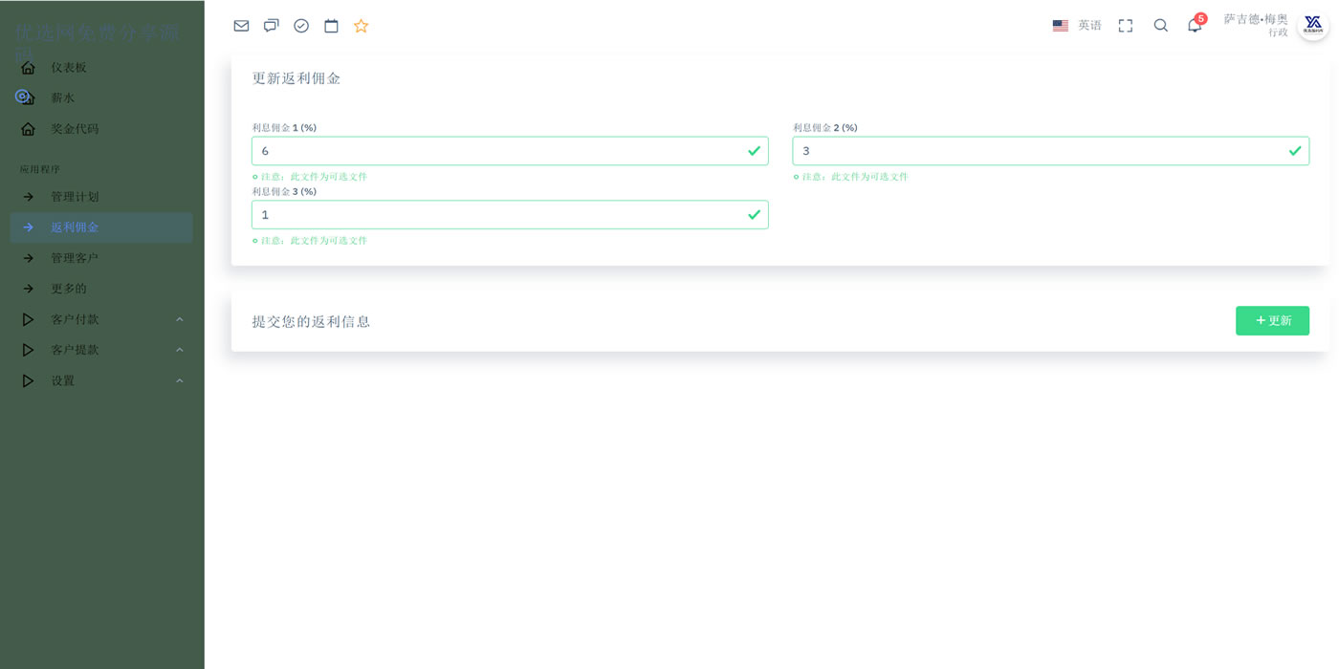Click the star favorites icon
This screenshot has height=669, width=1339.
[x=361, y=26]
